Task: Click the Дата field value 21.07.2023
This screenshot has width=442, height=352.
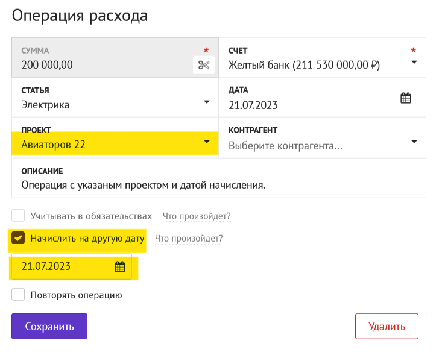Action: 253,105
